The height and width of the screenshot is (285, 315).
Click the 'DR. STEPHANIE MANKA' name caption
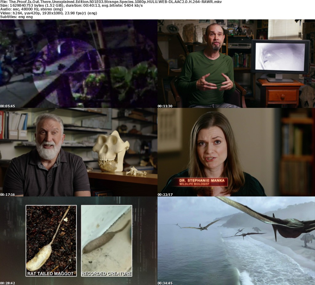(202, 180)
